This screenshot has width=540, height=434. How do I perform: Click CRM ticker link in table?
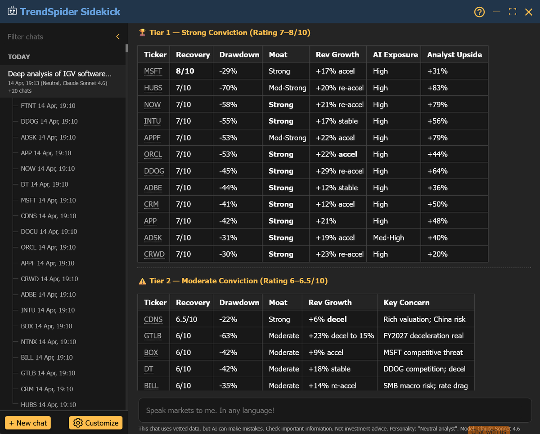pos(151,204)
